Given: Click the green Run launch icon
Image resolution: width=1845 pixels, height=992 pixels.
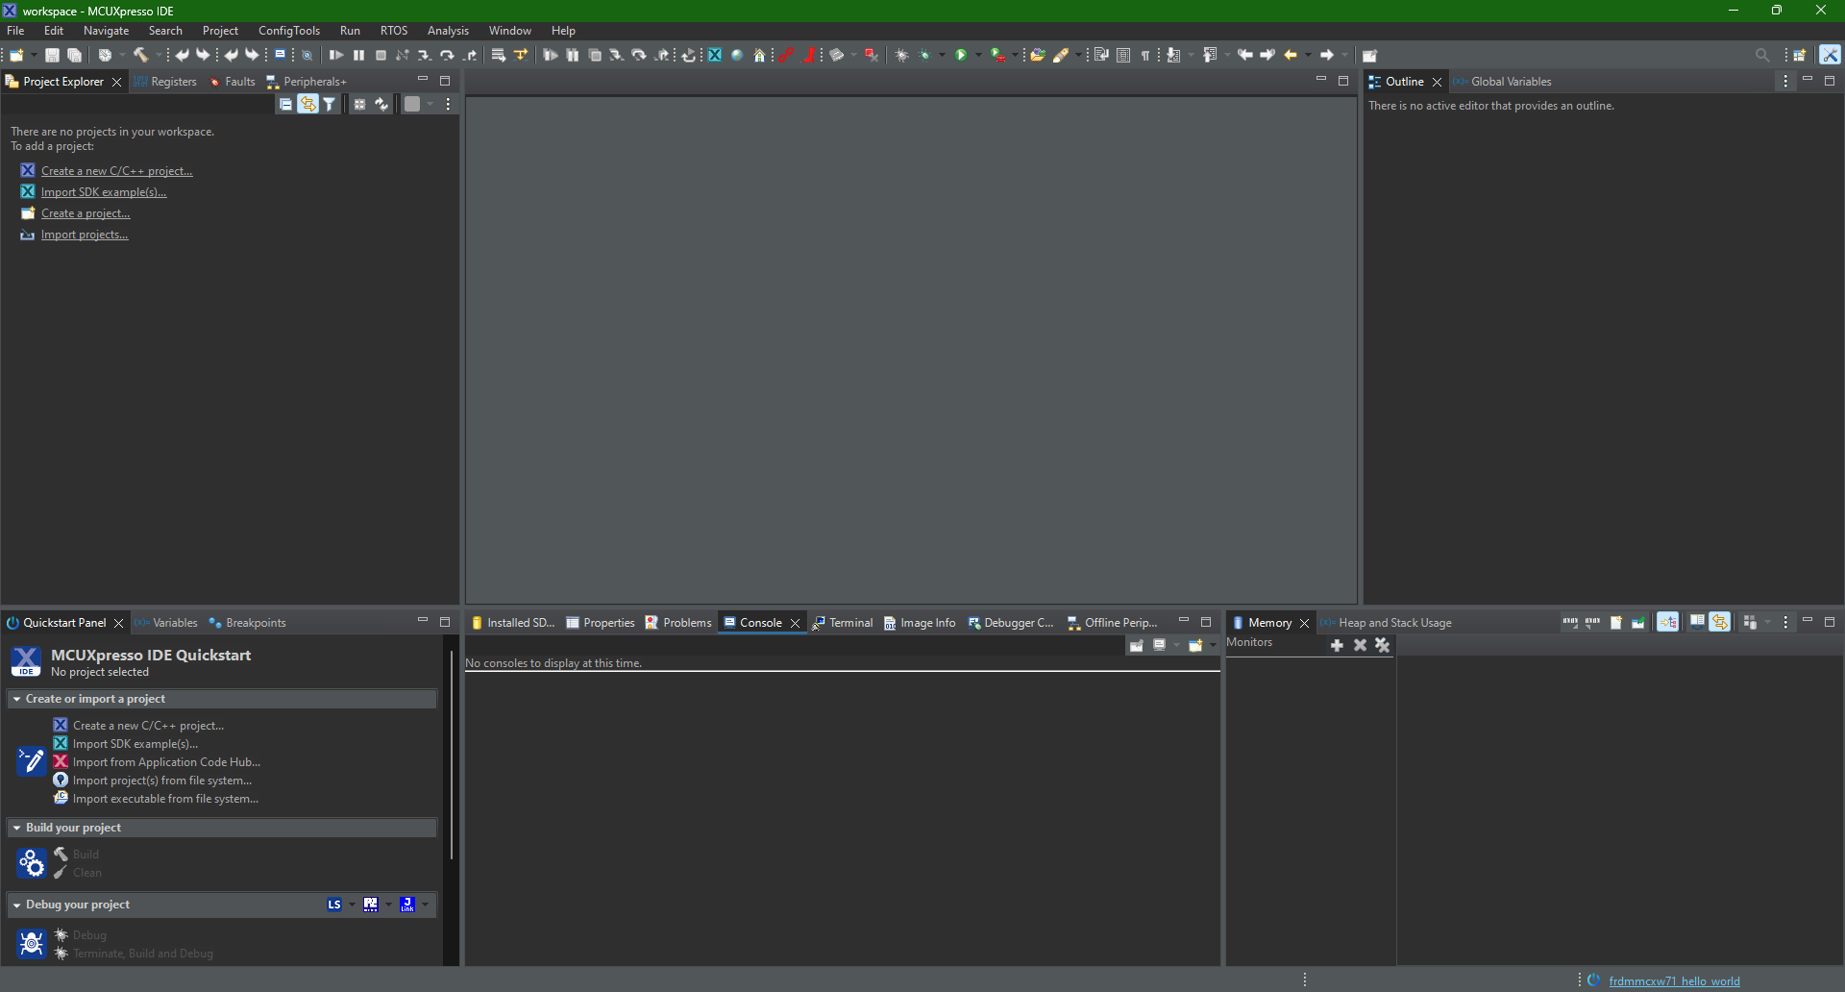Looking at the screenshot, I should [x=961, y=56].
